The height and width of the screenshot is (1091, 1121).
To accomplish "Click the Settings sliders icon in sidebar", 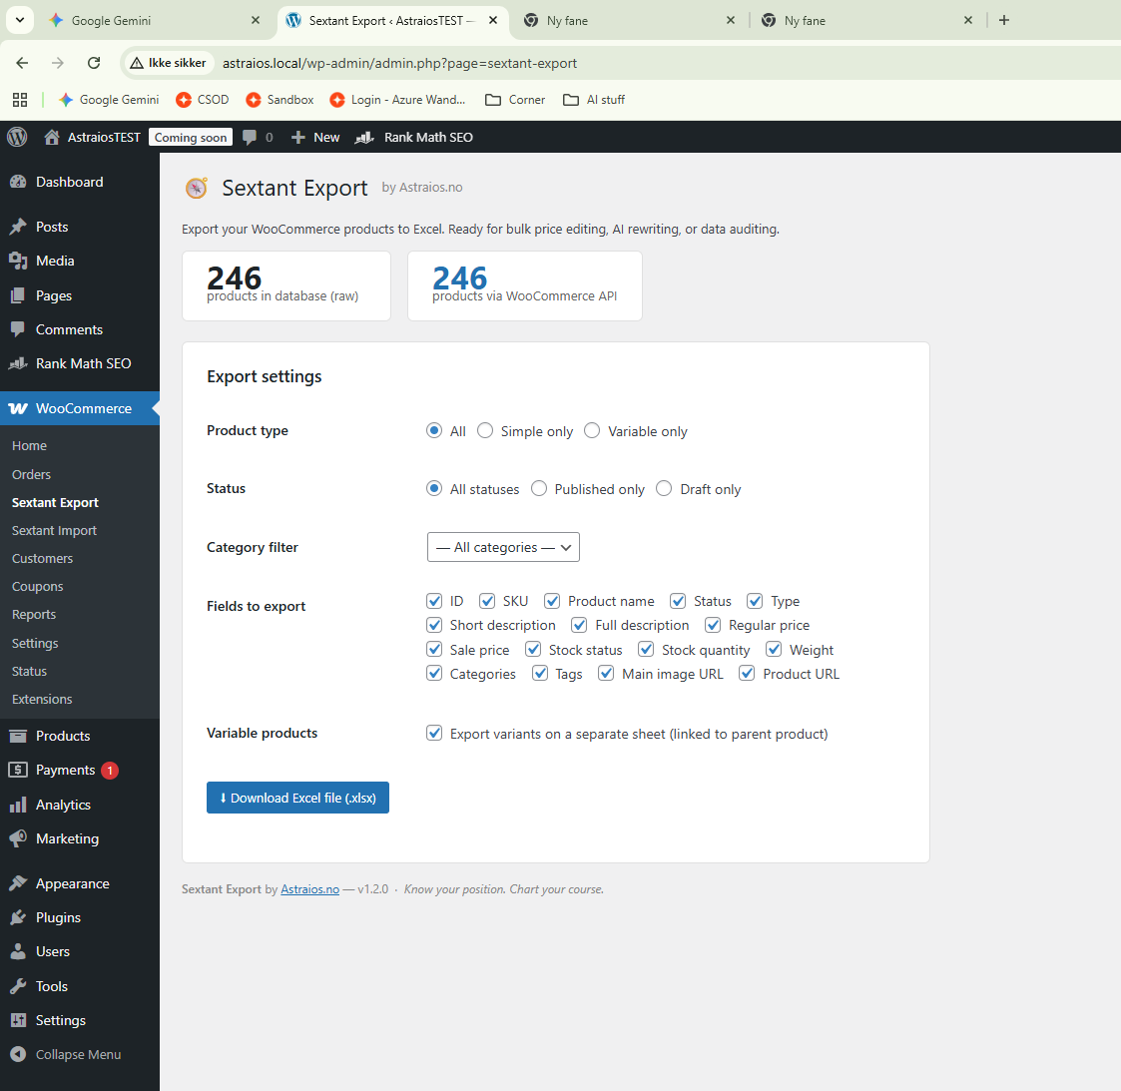I will [18, 1020].
